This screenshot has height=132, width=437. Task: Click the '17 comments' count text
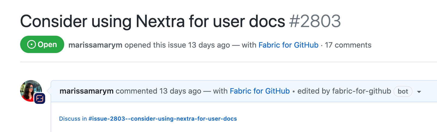[x=348, y=45]
